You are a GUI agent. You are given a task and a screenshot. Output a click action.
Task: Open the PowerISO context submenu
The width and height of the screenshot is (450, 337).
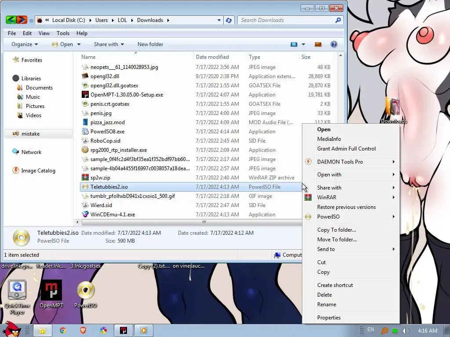351,217
